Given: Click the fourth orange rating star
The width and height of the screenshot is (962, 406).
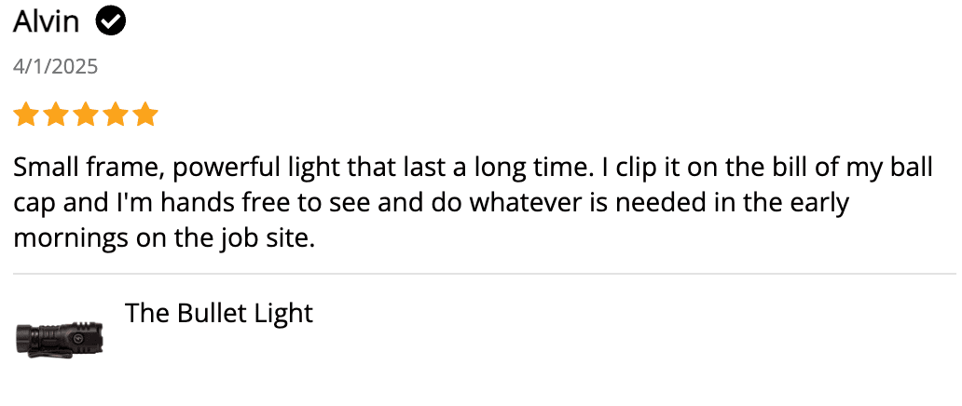Looking at the screenshot, I should point(116,115).
